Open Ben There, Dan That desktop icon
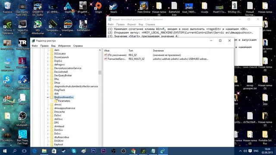Viewport: 276px width, 155px height. tap(22, 137)
